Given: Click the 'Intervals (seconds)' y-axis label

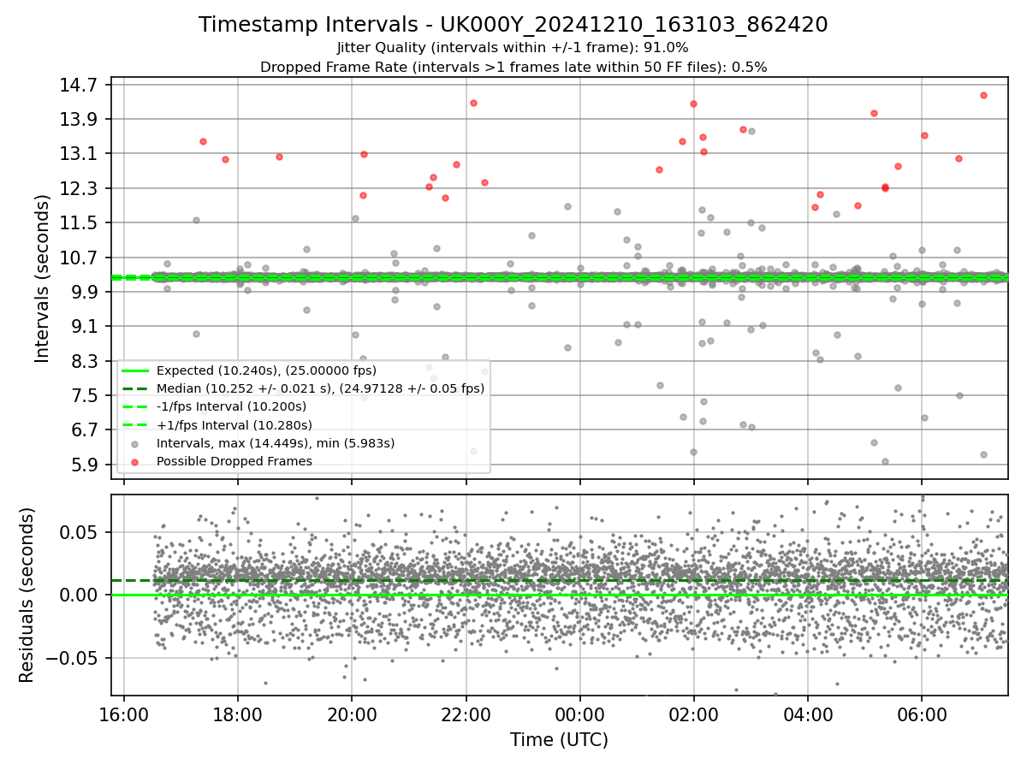Looking at the screenshot, I should pyautogui.click(x=43, y=278).
